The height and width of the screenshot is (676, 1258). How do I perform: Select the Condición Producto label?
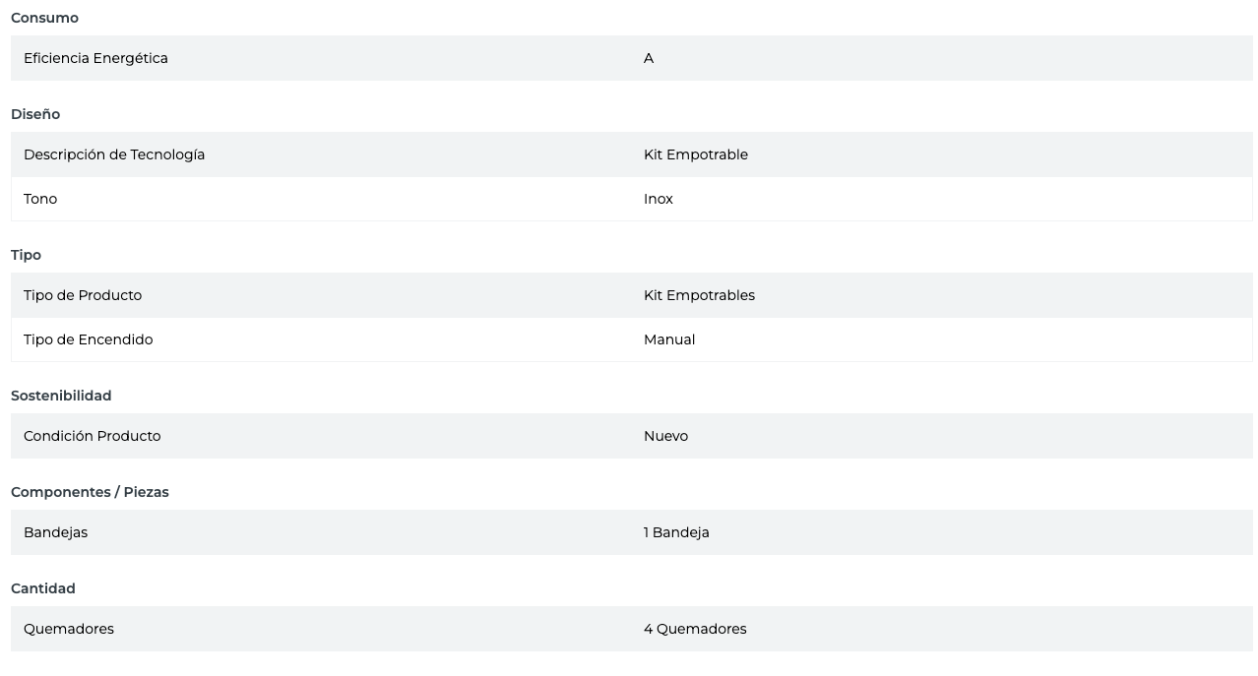[x=92, y=436]
